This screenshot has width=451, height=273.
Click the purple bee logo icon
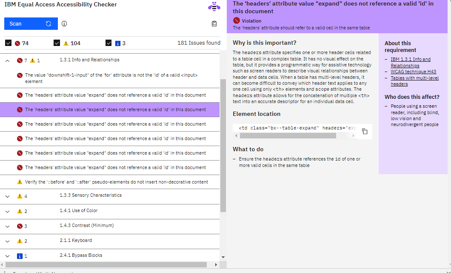[x=214, y=6]
